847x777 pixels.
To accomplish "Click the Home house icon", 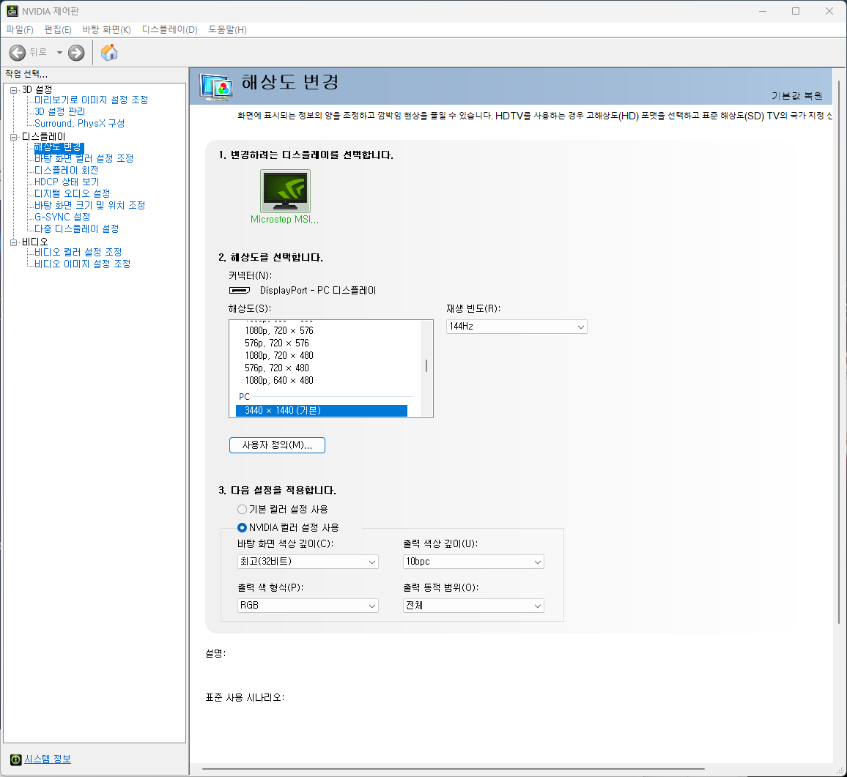I will pyautogui.click(x=108, y=53).
